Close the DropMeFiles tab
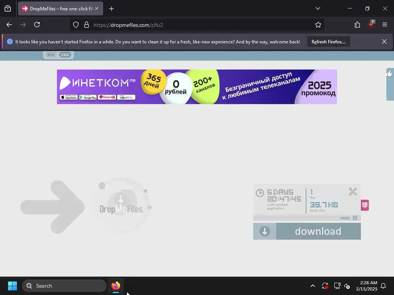This screenshot has width=394, height=295. pos(97,8)
